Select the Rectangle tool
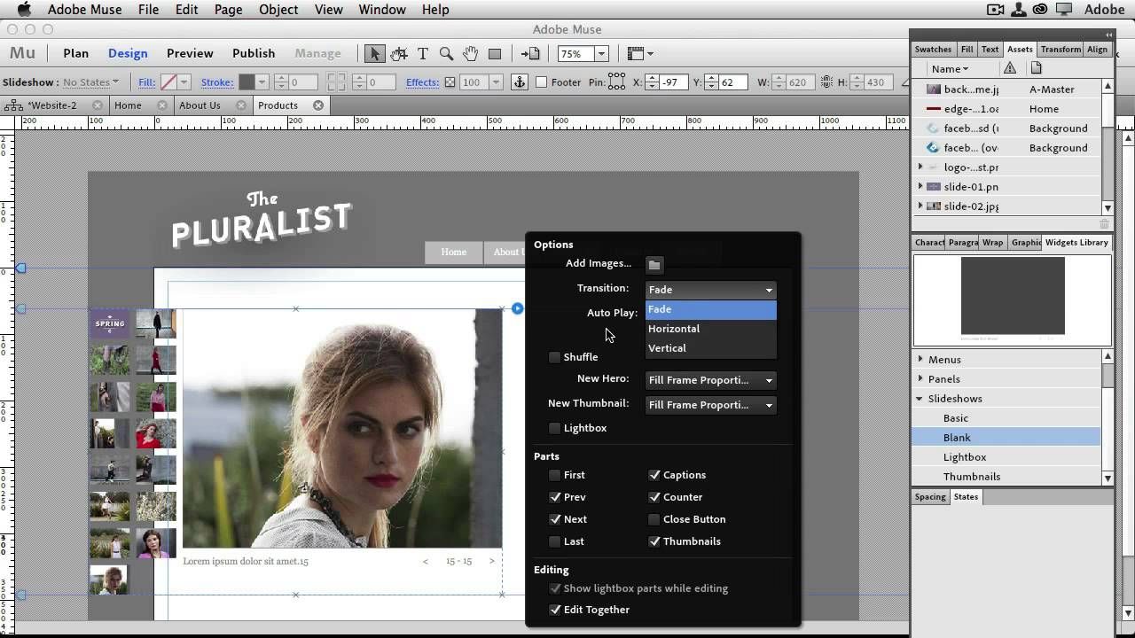 (495, 54)
